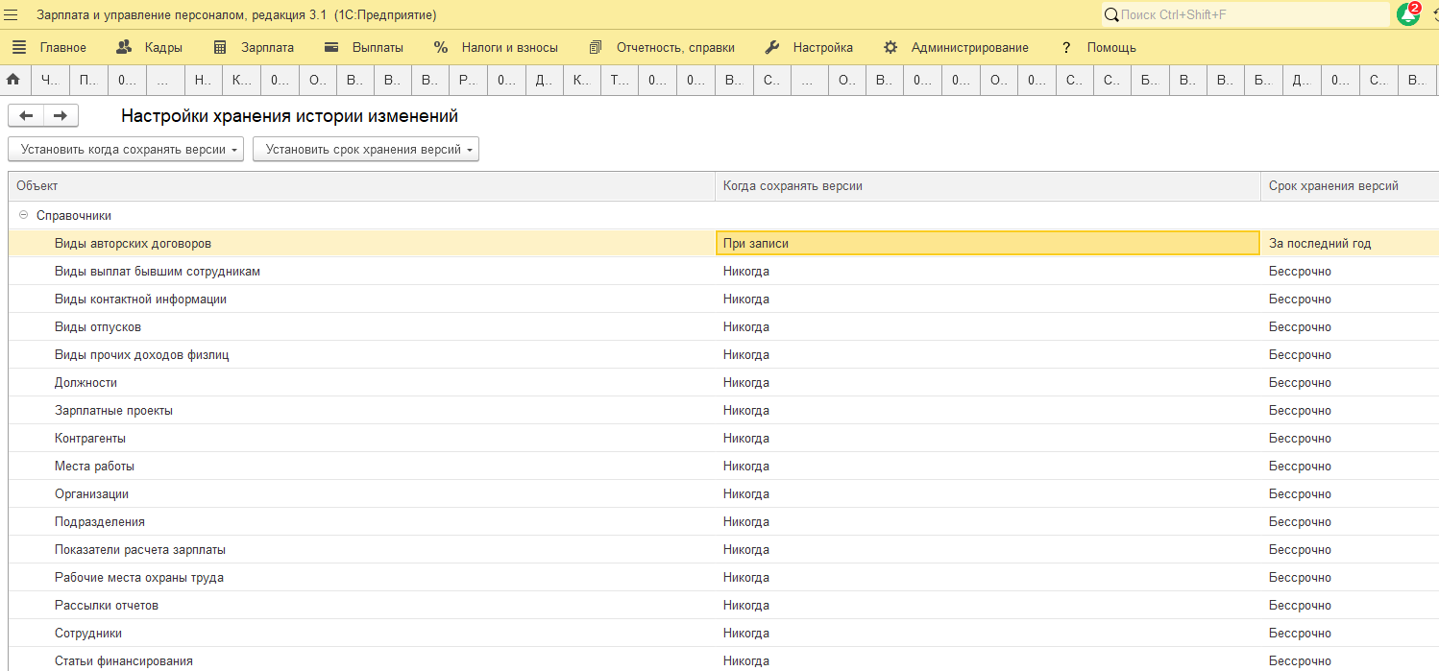This screenshot has width=1439, height=671.
Task: Open Установить срок хранения версий dropdown
Action: (366, 149)
